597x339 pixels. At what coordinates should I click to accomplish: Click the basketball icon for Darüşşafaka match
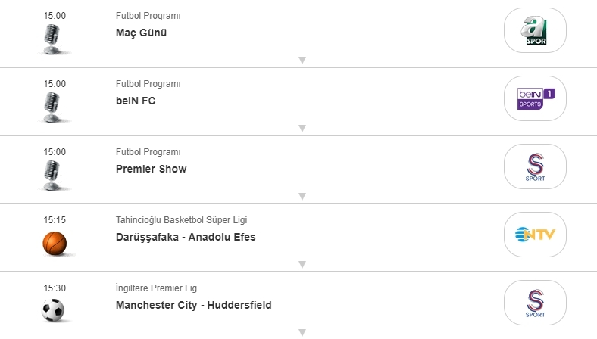[55, 243]
